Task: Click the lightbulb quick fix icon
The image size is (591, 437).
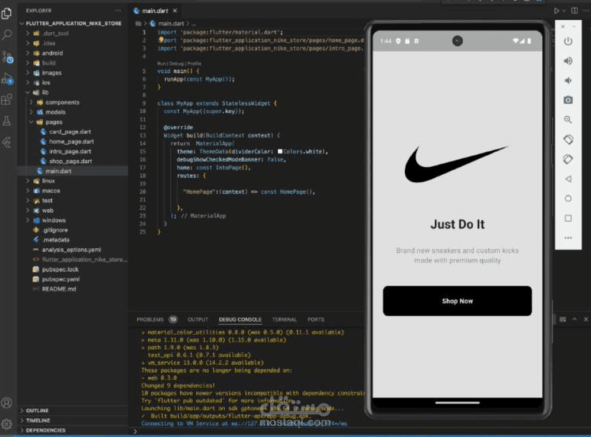Action: [161, 40]
